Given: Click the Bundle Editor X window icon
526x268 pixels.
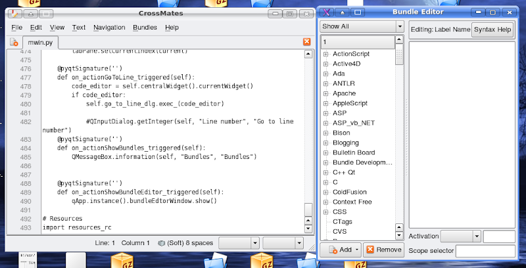Looking at the screenshot, I should [x=326, y=12].
